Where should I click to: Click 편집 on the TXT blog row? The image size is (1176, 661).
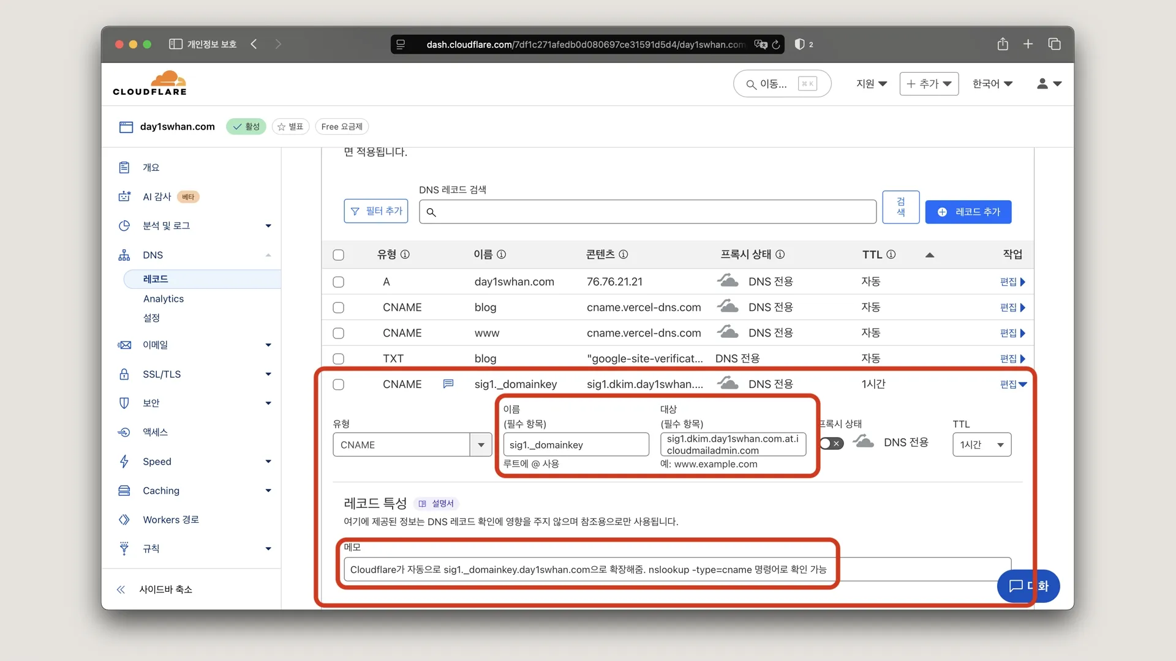click(x=1012, y=359)
